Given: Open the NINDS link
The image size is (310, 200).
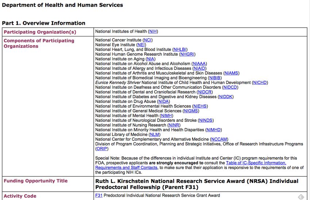Looking at the screenshot, I should pos(206,120).
